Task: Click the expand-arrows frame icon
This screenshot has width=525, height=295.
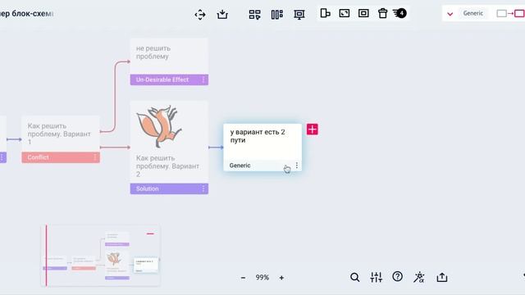Action: coord(345,13)
